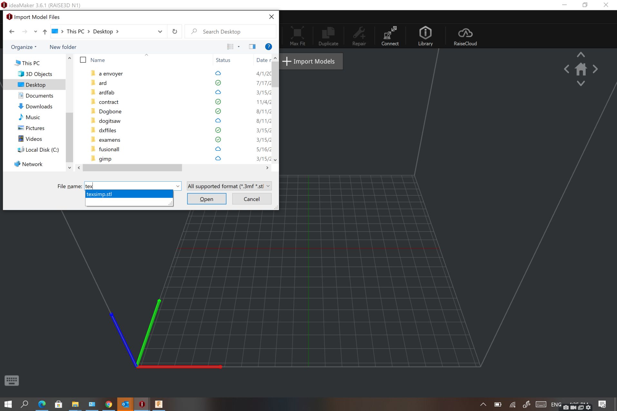Click the Duplicate toolbar icon
This screenshot has width=617, height=411.
tap(328, 36)
